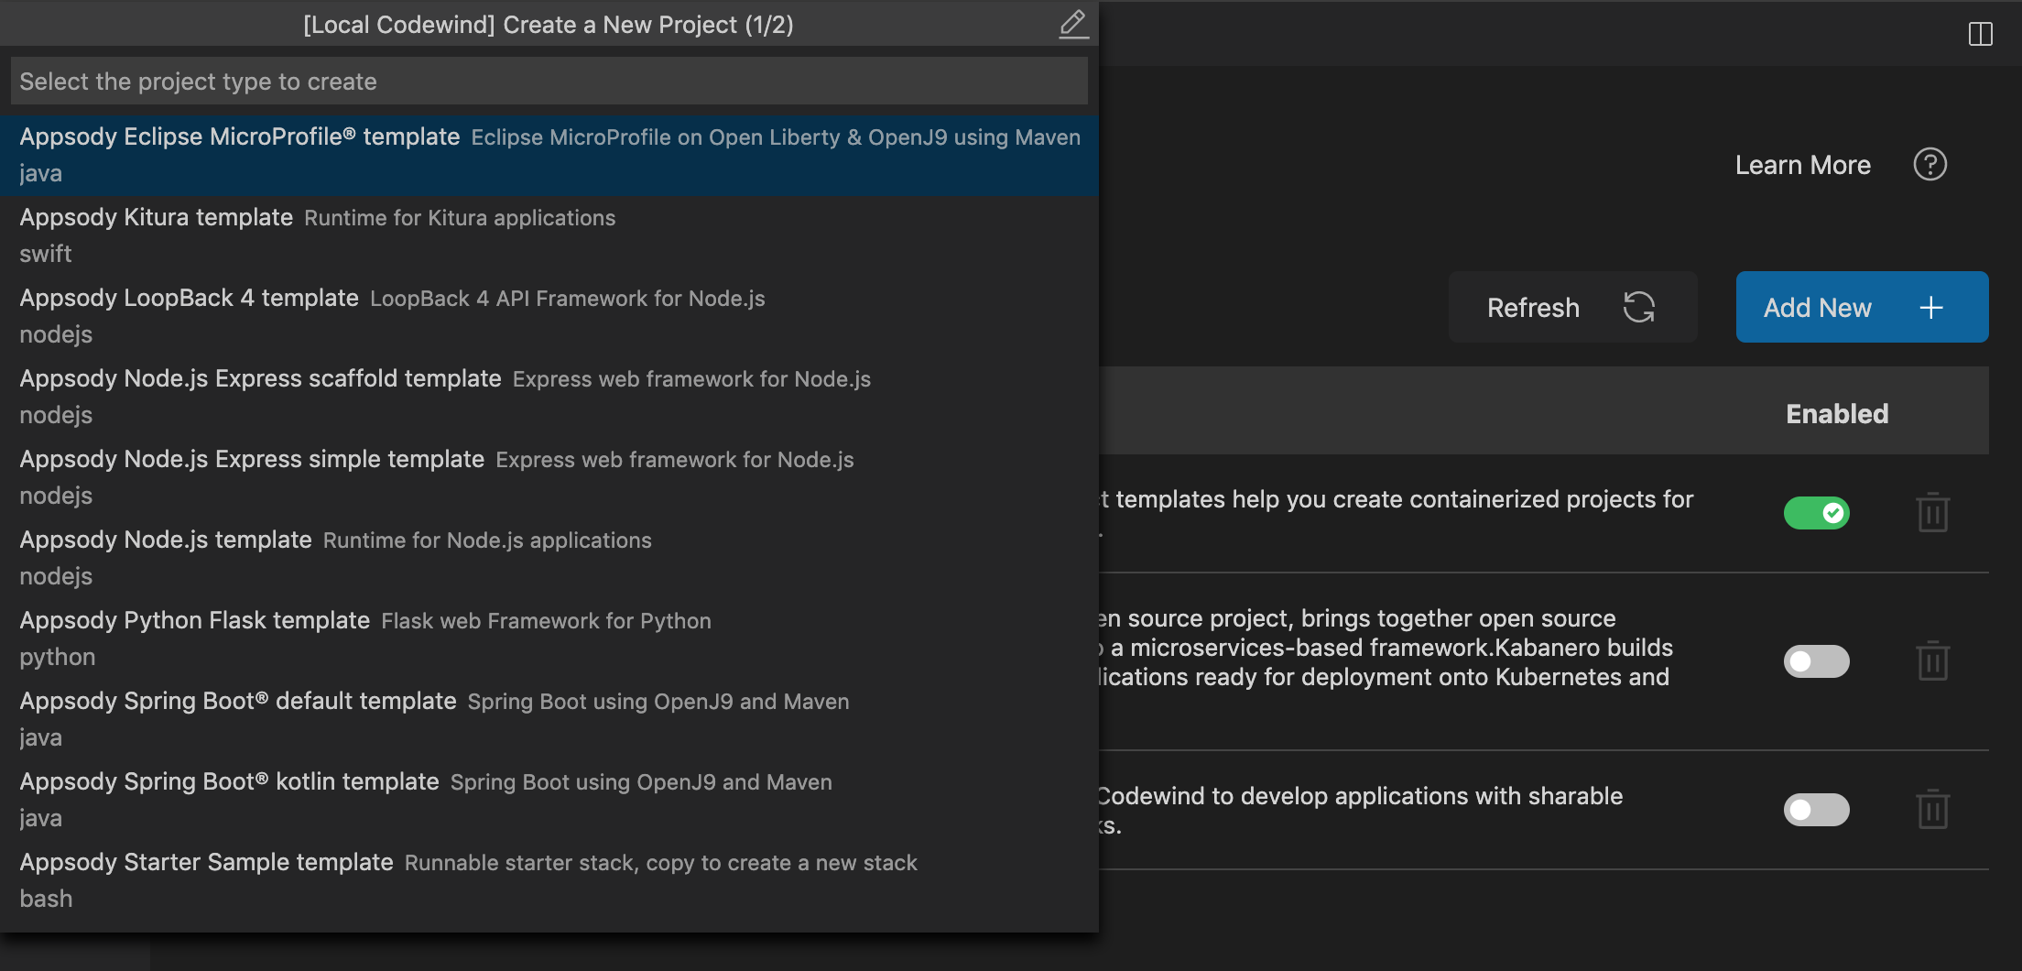Screen dimensions: 2022x971
Task: Remove the sharable stacks source with trash icon
Action: [1932, 810]
